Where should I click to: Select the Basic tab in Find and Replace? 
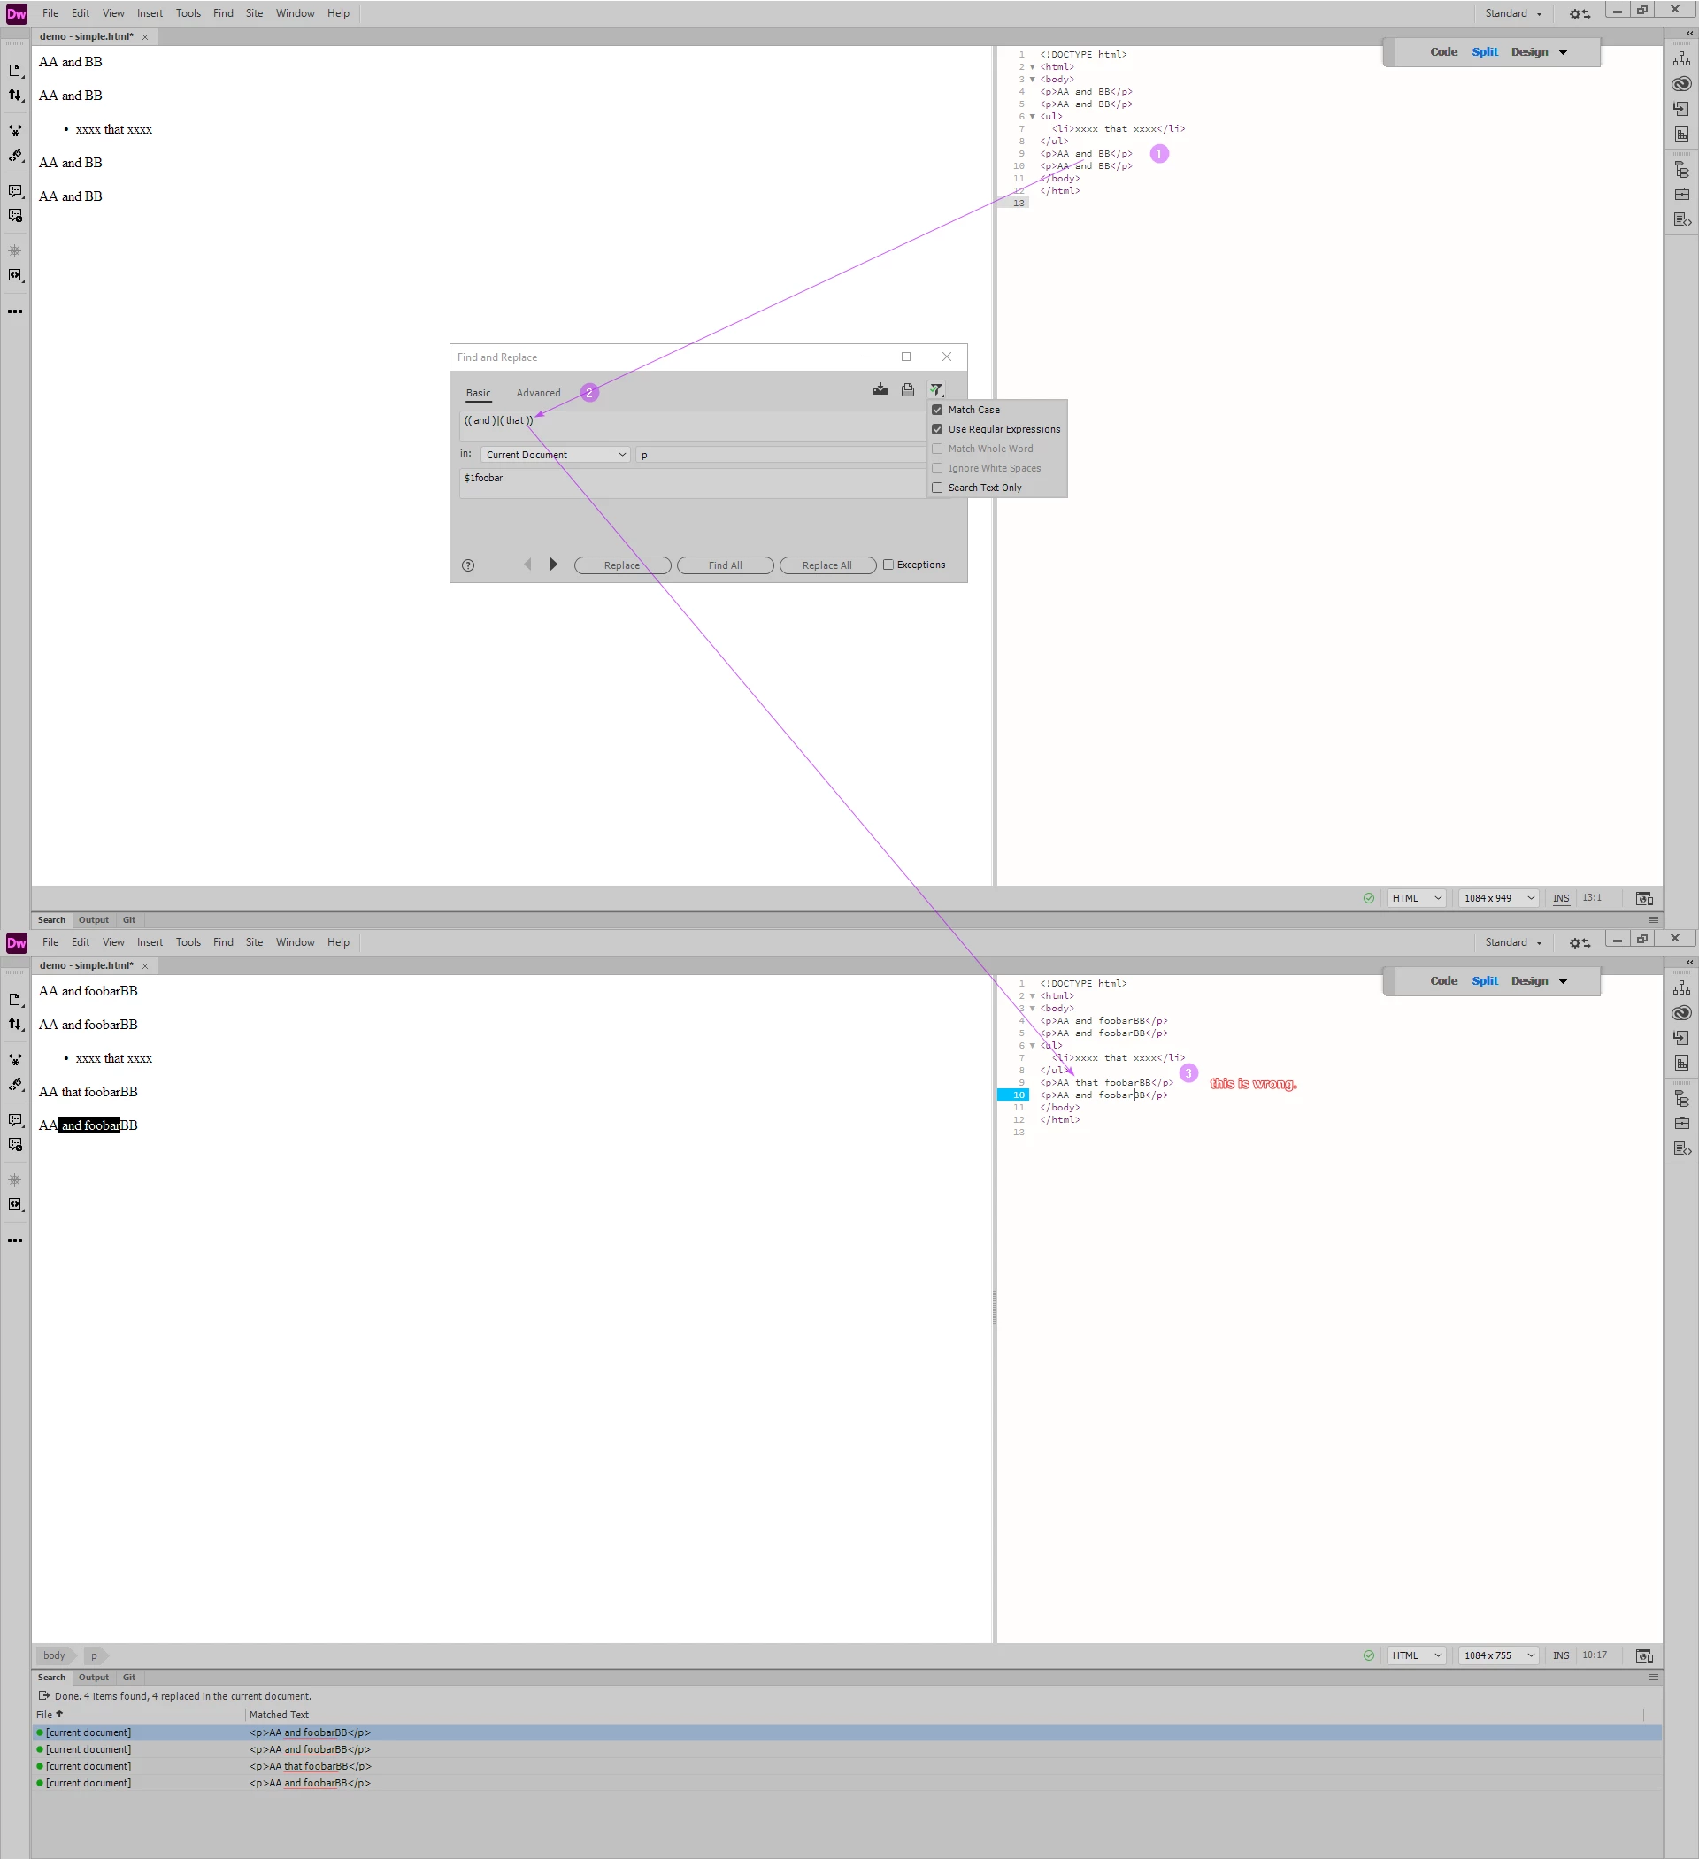coord(478,393)
